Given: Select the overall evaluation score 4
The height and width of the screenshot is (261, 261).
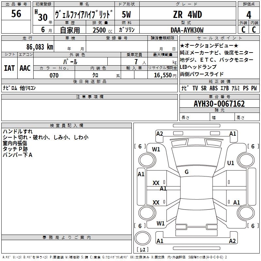Looking at the screenshot, I should pos(249,15).
